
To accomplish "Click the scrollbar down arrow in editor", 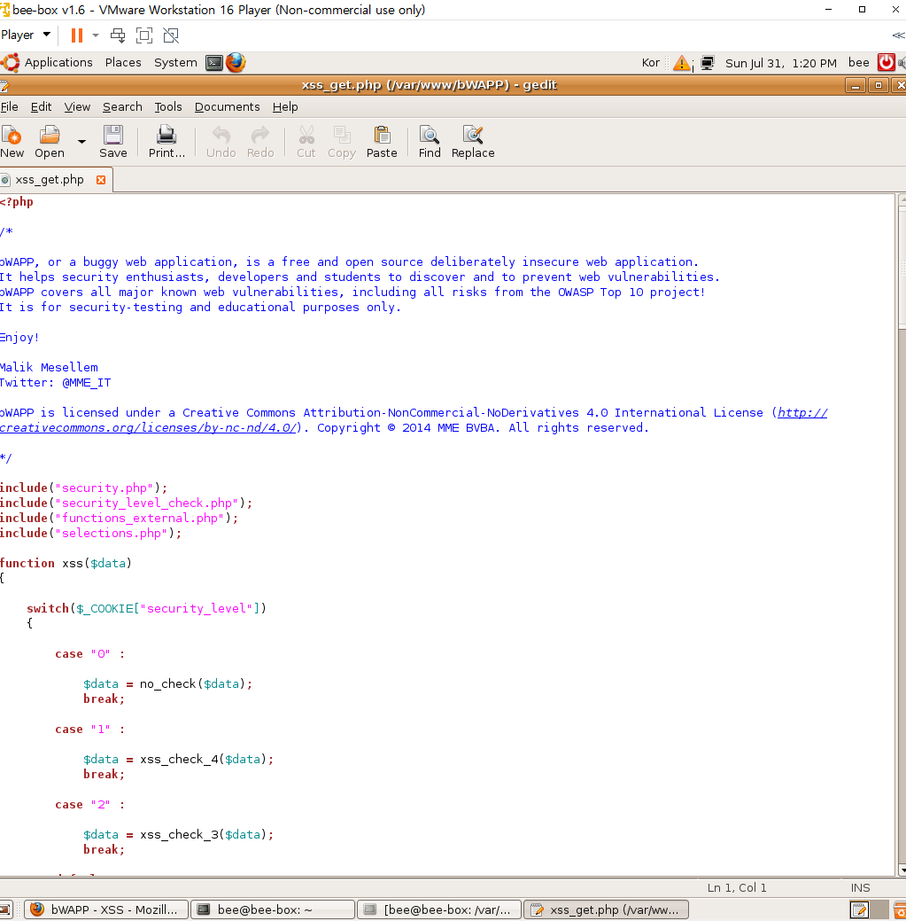I will (902, 870).
